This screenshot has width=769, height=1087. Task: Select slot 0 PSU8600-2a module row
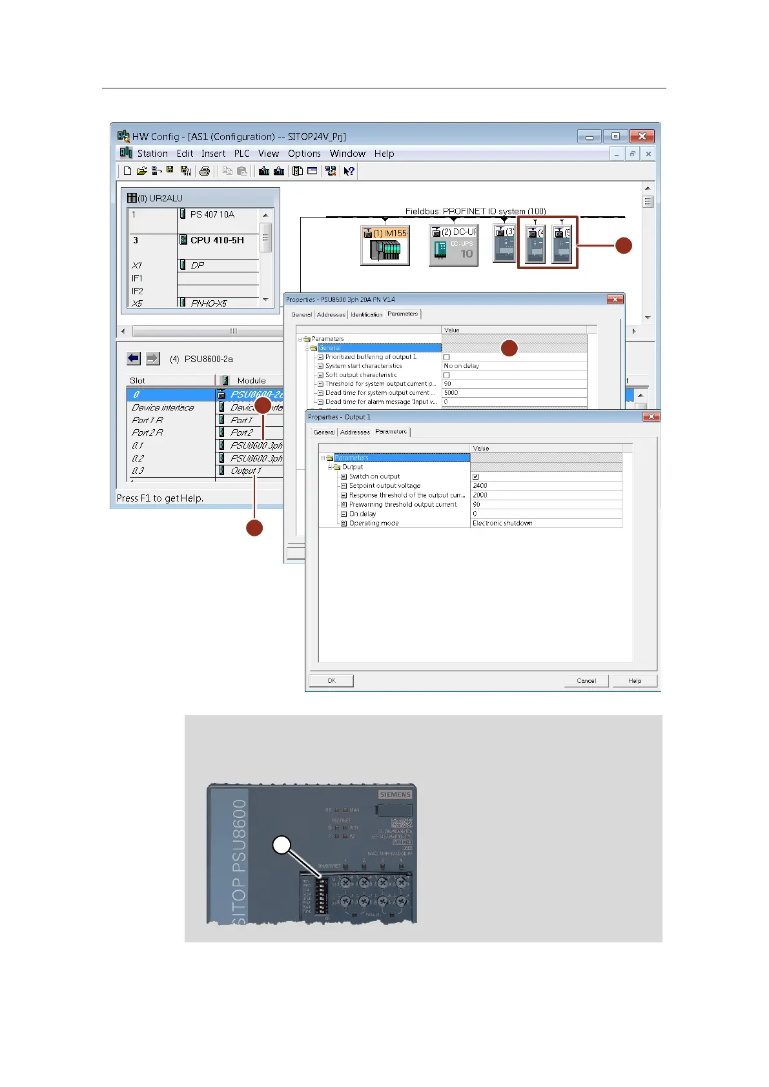pyautogui.click(x=205, y=394)
